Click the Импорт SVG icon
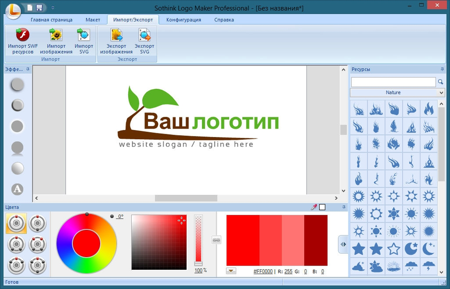450x289 pixels. (83, 35)
